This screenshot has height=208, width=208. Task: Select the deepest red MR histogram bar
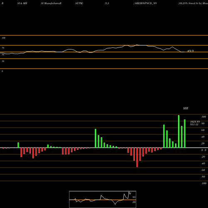coord(137,157)
